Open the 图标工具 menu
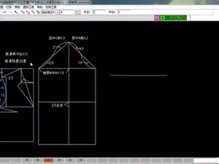Screen dimensions: 219x164 click(x=28, y=7)
